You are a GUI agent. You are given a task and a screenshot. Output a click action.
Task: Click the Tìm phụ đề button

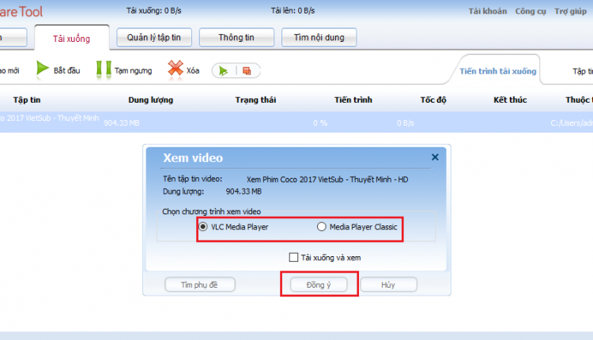[x=200, y=285]
